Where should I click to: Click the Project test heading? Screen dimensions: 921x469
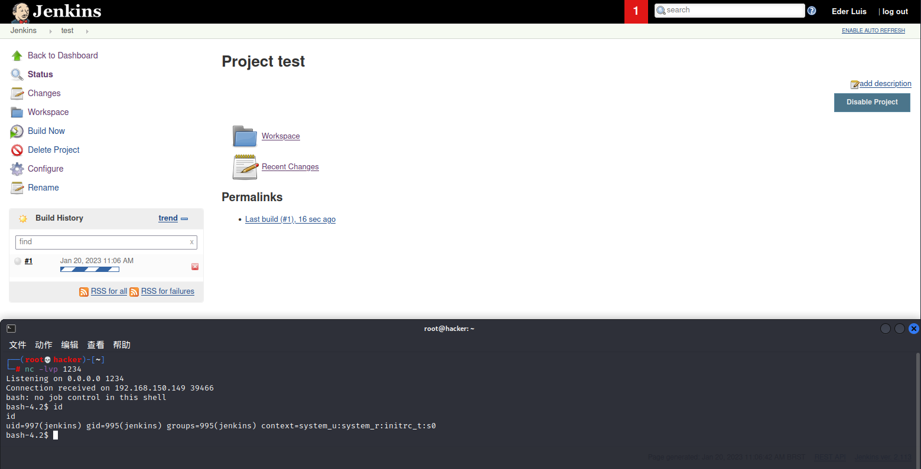[x=263, y=61]
